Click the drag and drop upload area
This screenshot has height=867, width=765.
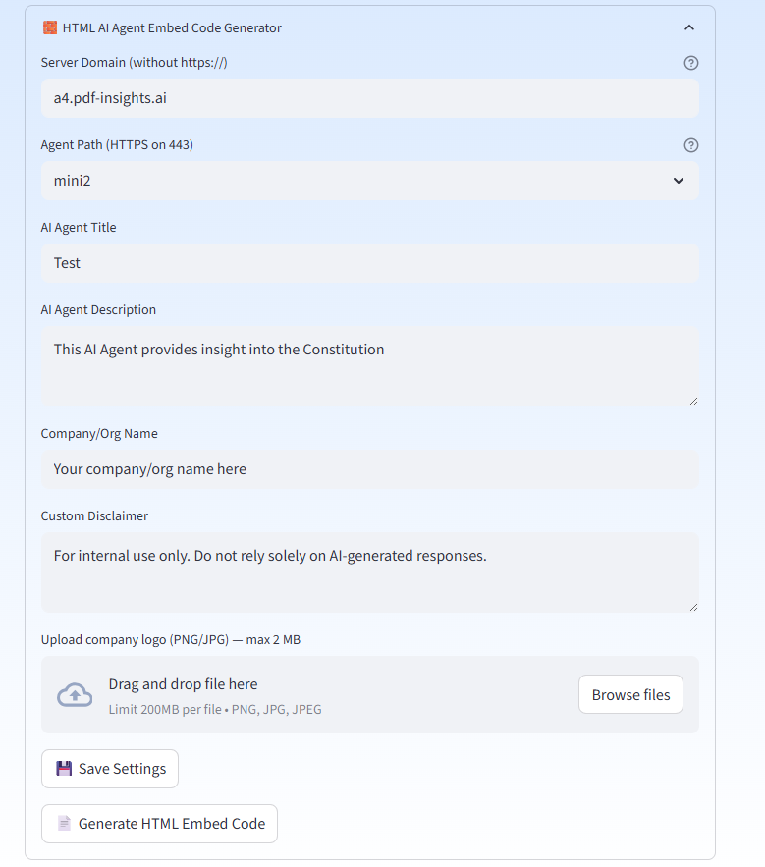click(295, 694)
